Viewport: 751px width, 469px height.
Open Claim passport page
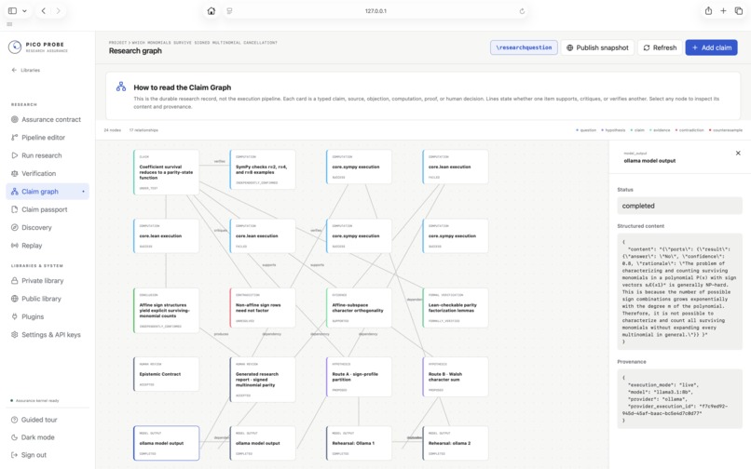point(48,209)
